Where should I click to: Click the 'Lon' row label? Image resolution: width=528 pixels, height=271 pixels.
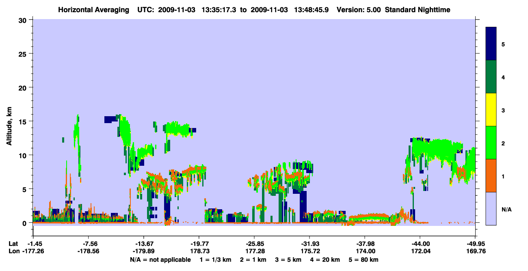coord(13,251)
